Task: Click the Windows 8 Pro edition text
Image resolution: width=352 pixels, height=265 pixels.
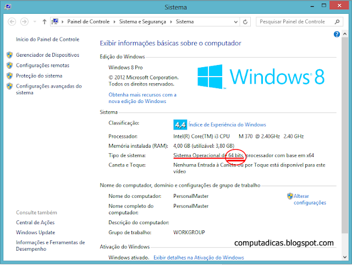Action: [x=125, y=67]
